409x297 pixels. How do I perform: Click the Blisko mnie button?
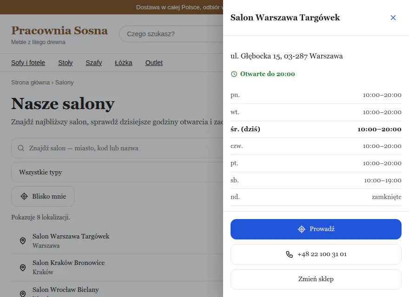tap(43, 196)
